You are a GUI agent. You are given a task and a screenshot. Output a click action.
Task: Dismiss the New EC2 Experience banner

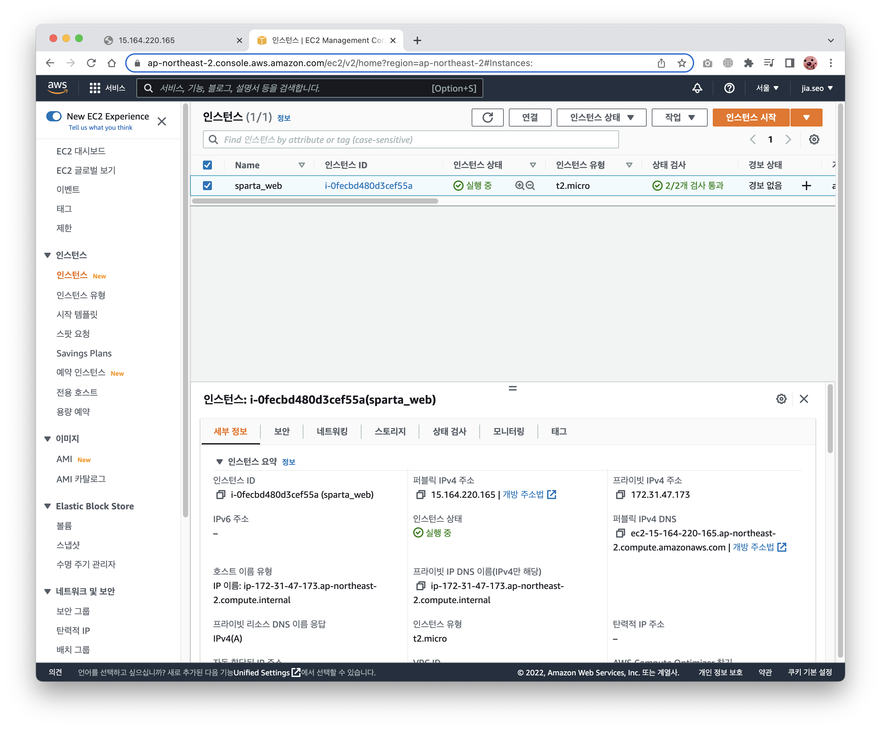[x=161, y=121]
